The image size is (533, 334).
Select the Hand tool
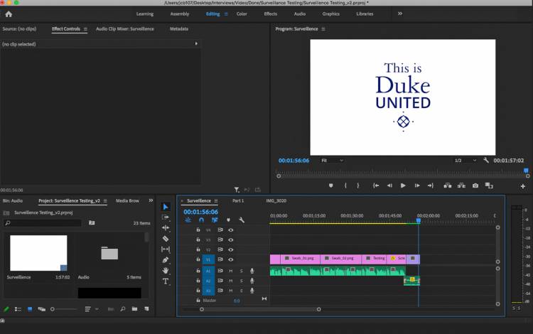click(x=166, y=271)
